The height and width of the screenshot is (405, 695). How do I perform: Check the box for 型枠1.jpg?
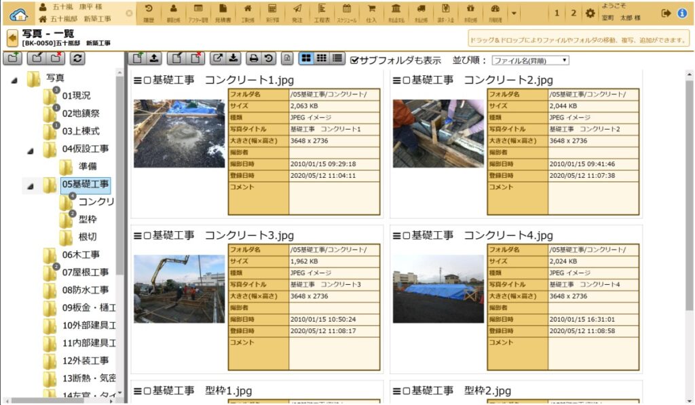147,391
